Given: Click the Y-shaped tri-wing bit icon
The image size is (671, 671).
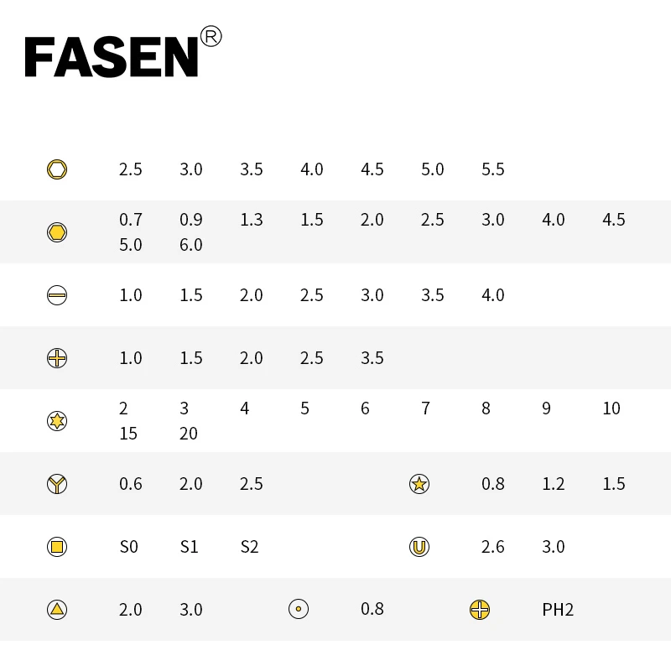Looking at the screenshot, I should coord(57,484).
